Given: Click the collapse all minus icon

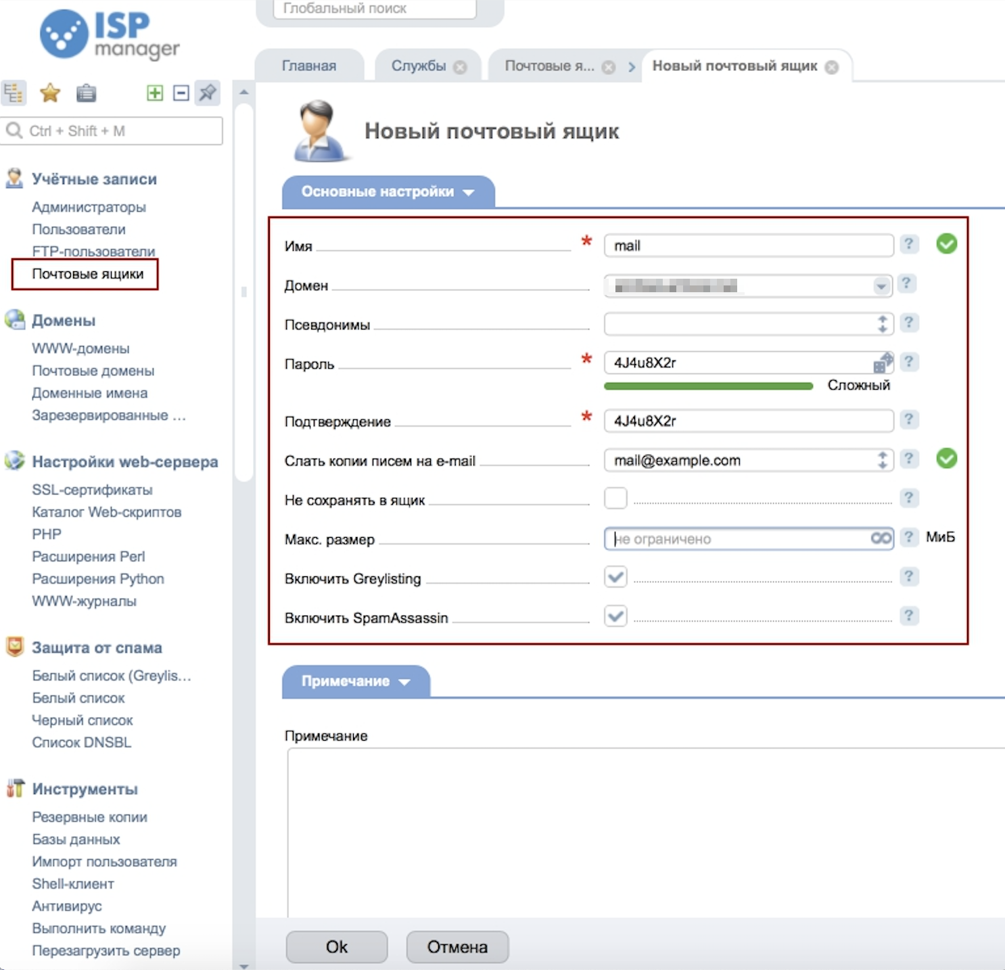Looking at the screenshot, I should [x=181, y=93].
